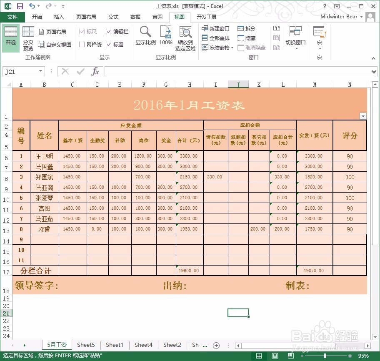Toggle the Gridlines checkbox
Image resolution: width=380 pixels, height=361 pixels.
coord(82,44)
